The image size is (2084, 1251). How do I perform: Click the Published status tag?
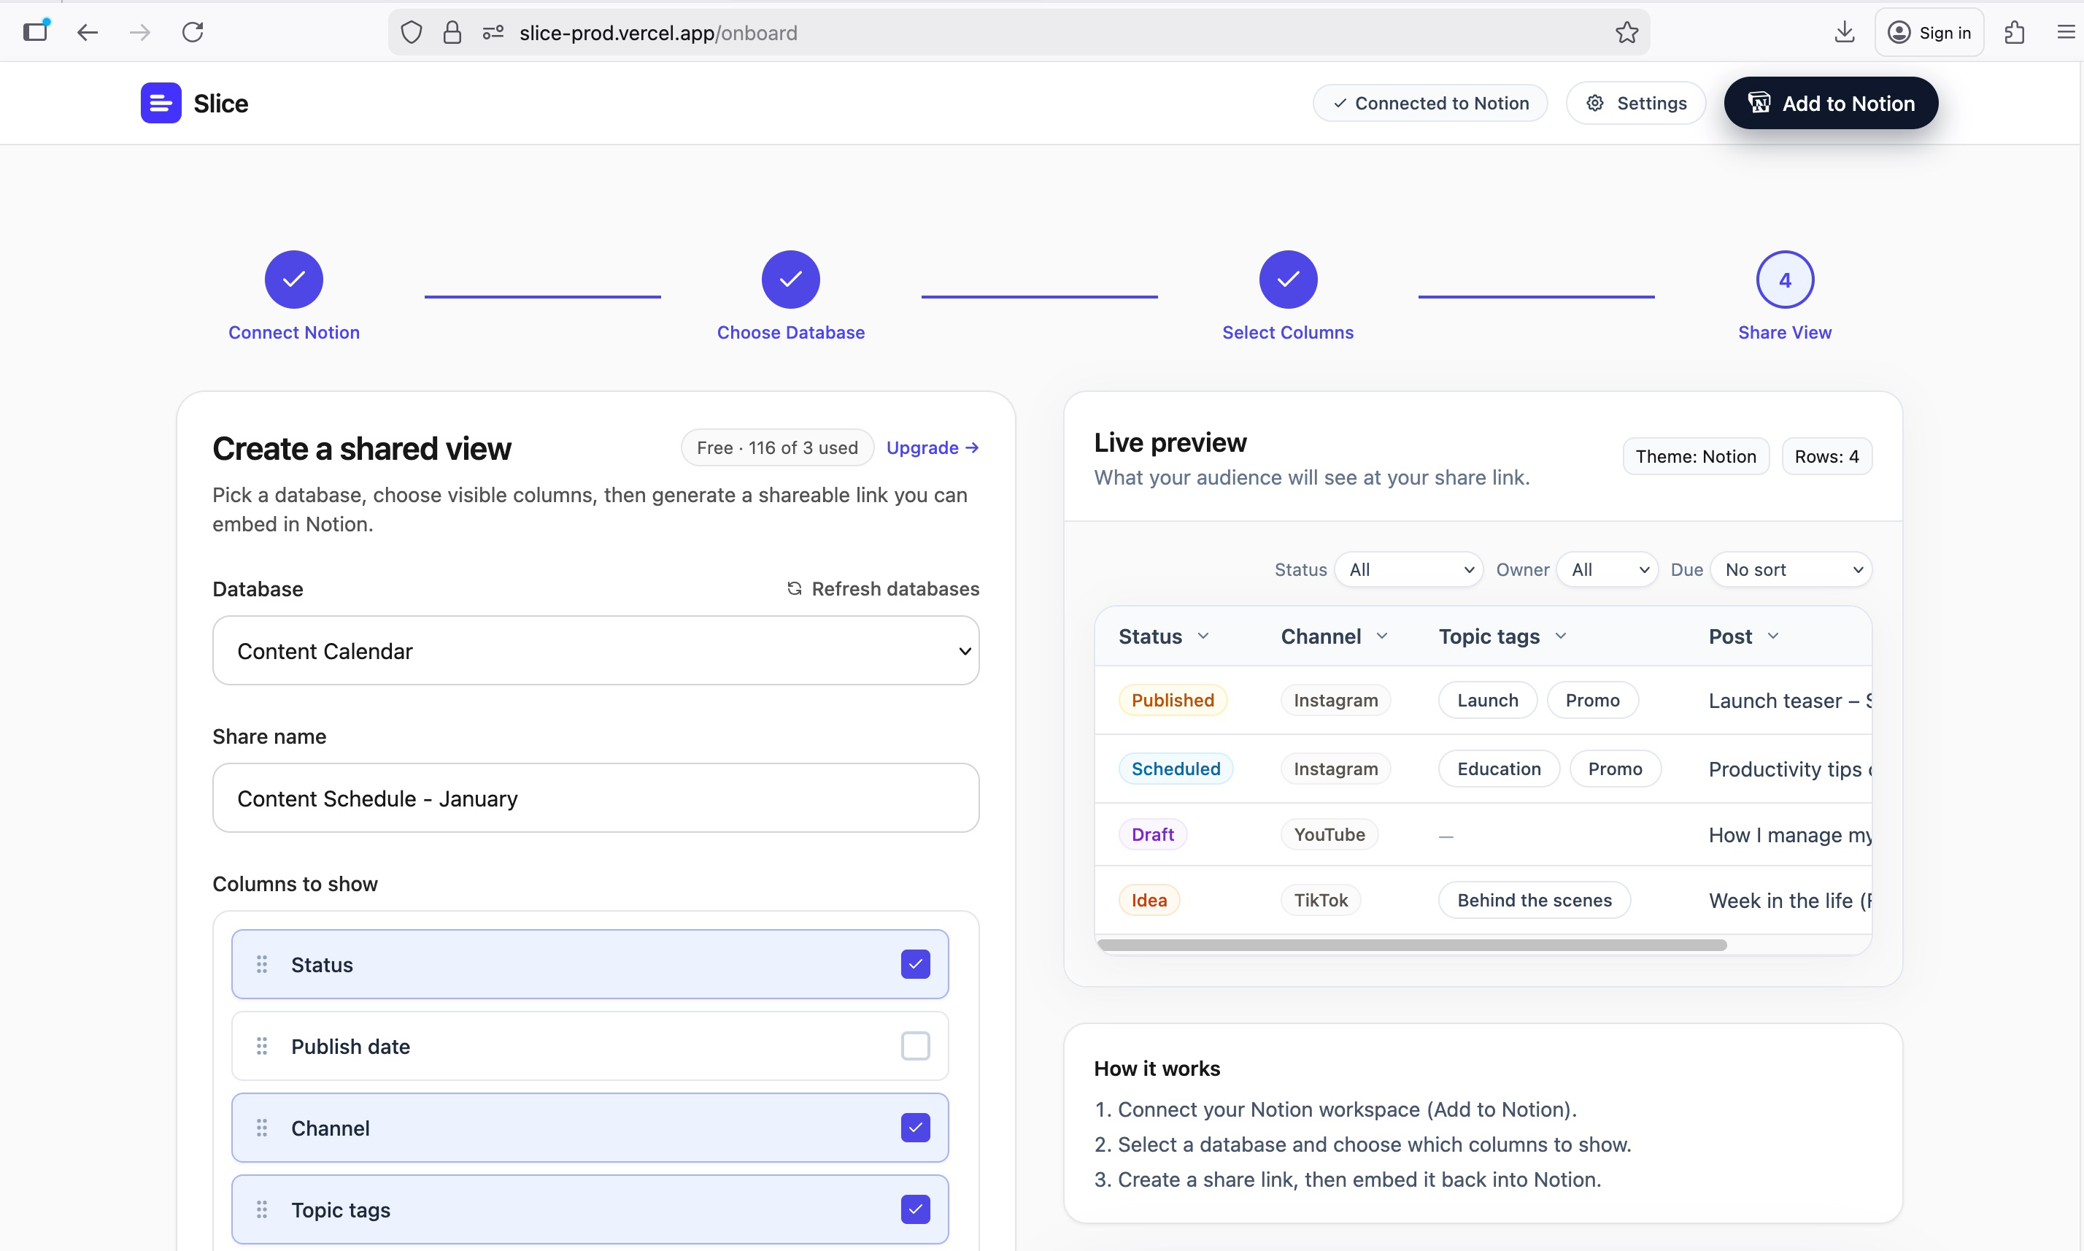pos(1172,701)
